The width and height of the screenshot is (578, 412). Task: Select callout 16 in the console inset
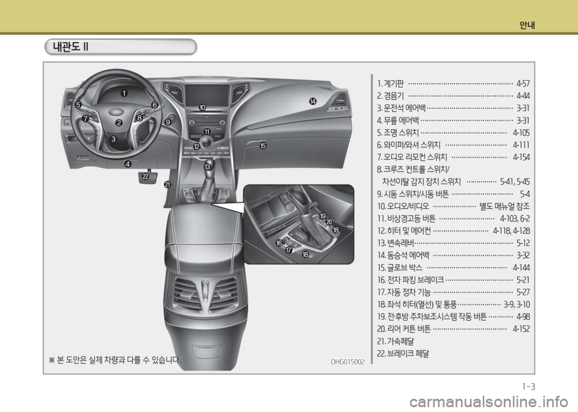click(x=279, y=242)
